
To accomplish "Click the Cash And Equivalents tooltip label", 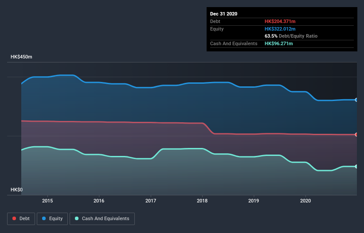I will [x=234, y=43].
